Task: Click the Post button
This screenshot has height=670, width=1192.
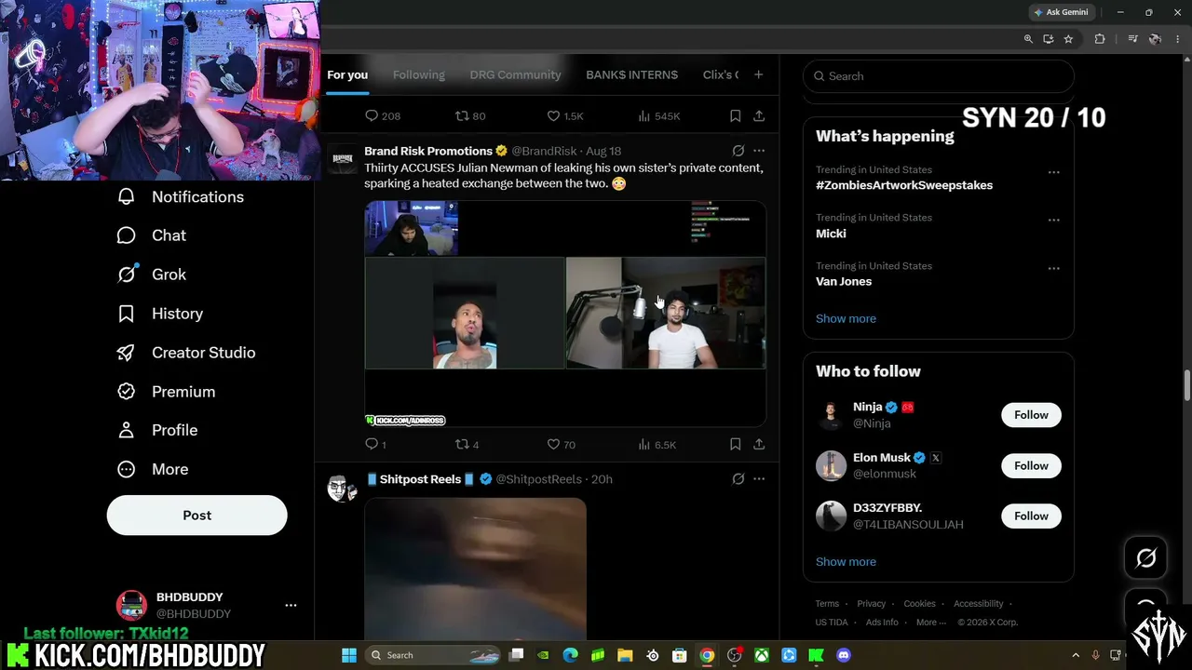Action: [x=197, y=516]
